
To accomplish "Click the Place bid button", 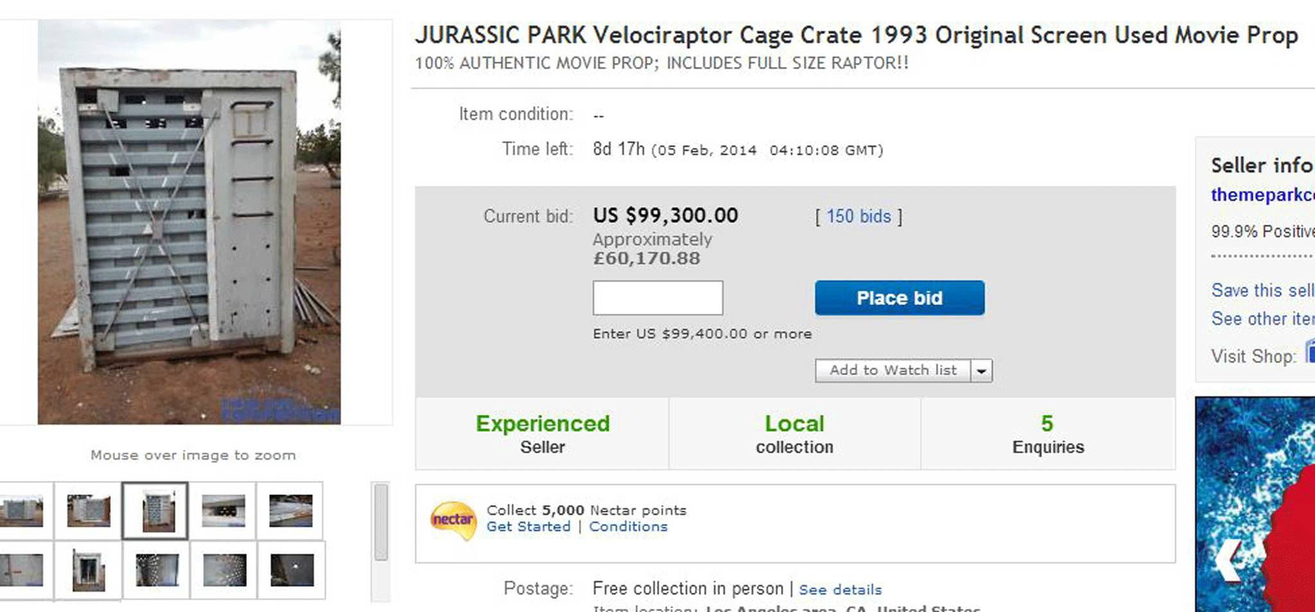I will pos(899,297).
